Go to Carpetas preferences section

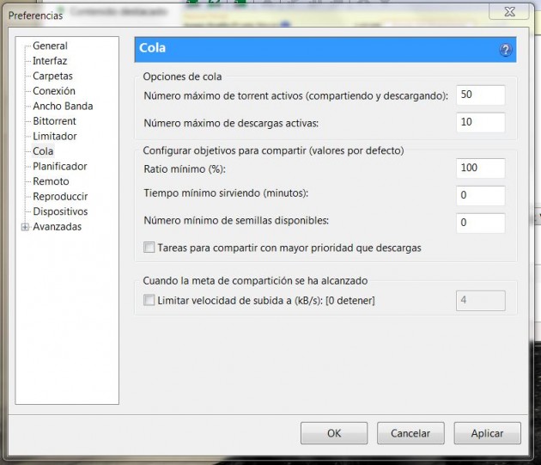click(52, 76)
